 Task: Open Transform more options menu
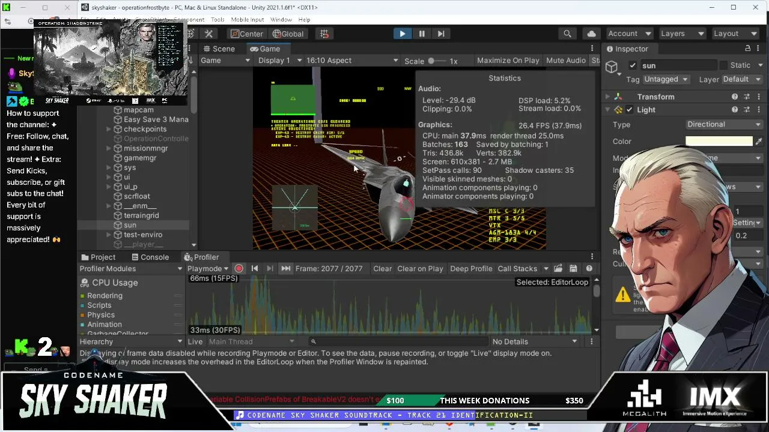click(x=759, y=97)
